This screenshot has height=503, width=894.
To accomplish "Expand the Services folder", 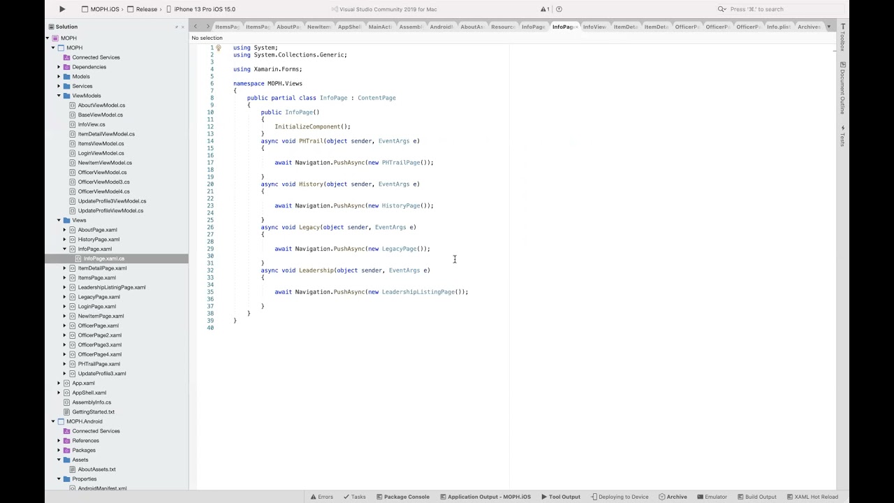I will pos(59,87).
